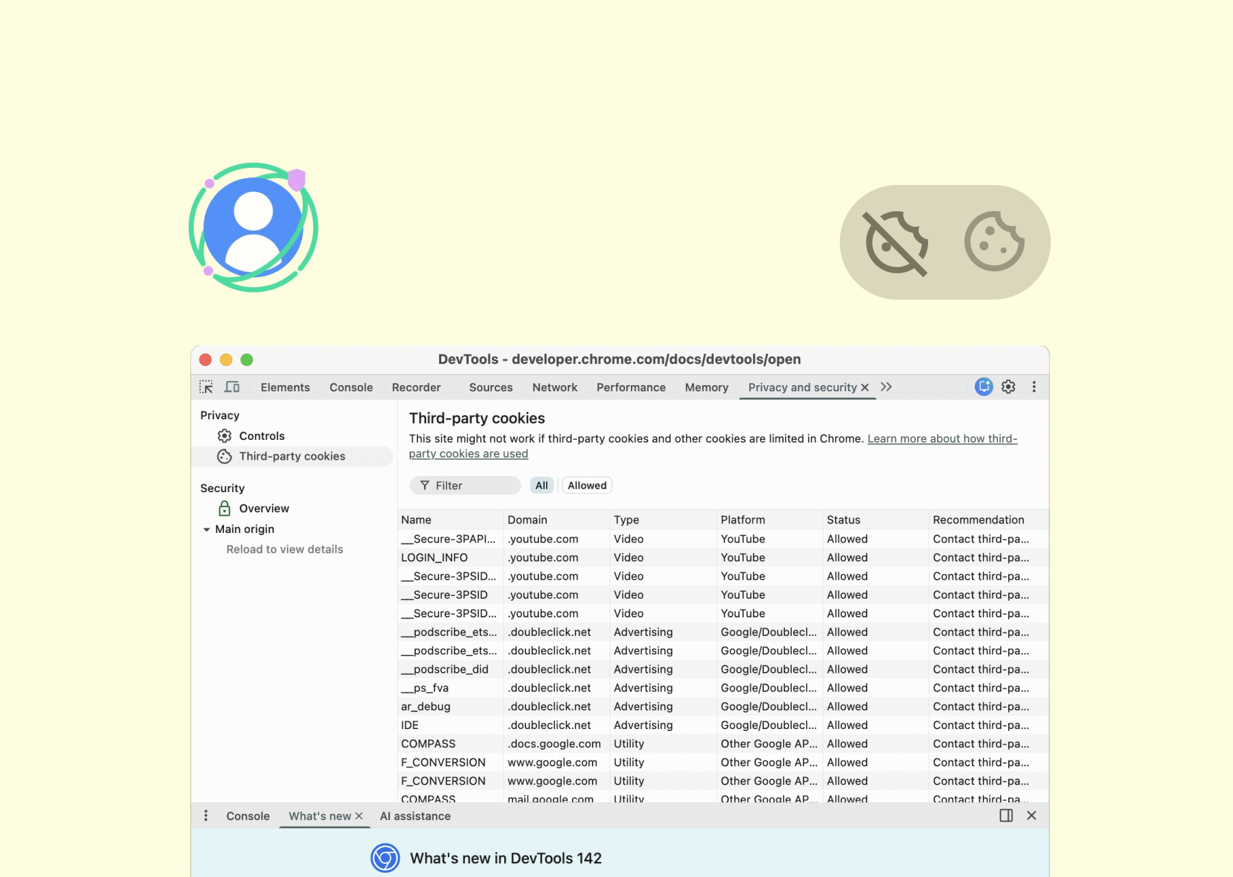The image size is (1233, 877).
Task: Expand more tabs chevron in toolbar
Action: click(886, 387)
